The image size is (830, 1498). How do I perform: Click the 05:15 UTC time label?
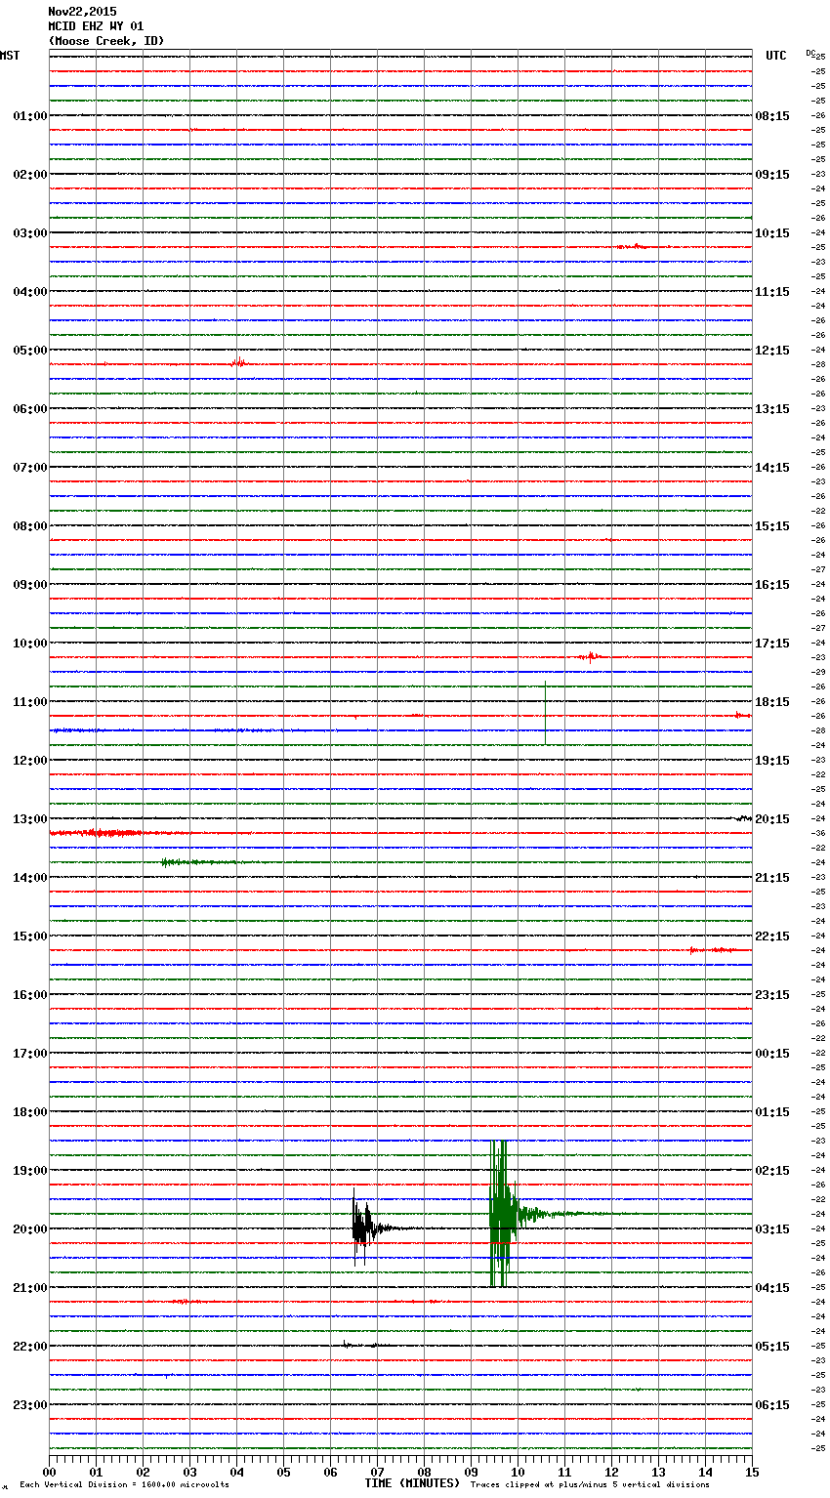pyautogui.click(x=772, y=1347)
